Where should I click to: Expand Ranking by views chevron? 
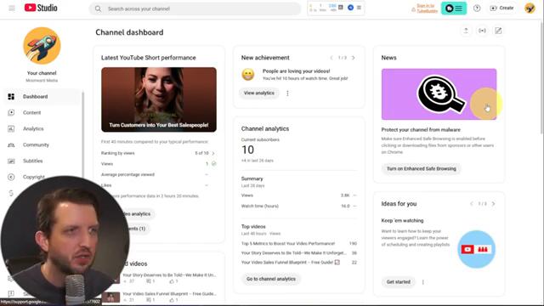[213, 153]
